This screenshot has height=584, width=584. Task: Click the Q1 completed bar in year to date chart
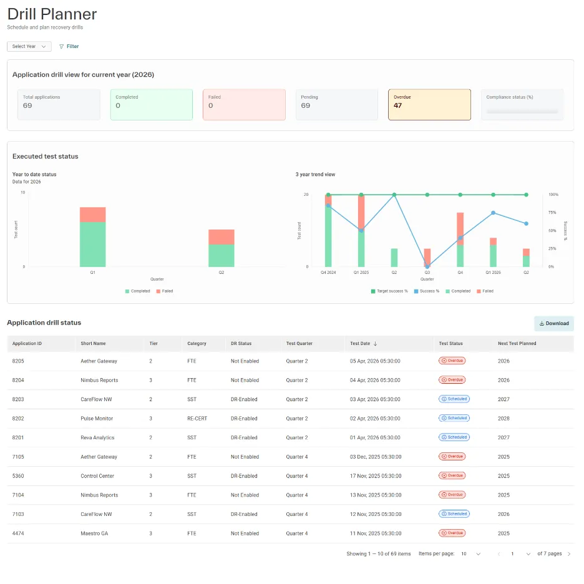pos(93,245)
